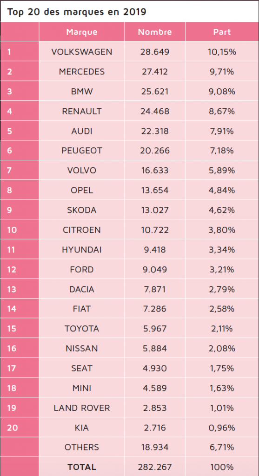
Task: Select the SKODA brand cell
Action: pyautogui.click(x=82, y=210)
